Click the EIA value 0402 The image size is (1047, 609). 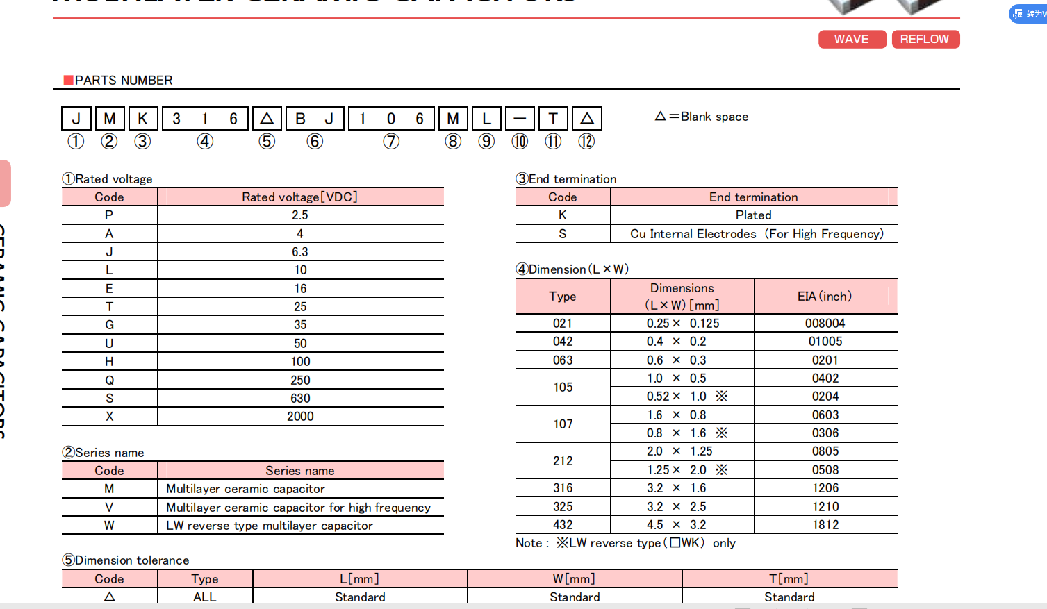[x=825, y=378]
